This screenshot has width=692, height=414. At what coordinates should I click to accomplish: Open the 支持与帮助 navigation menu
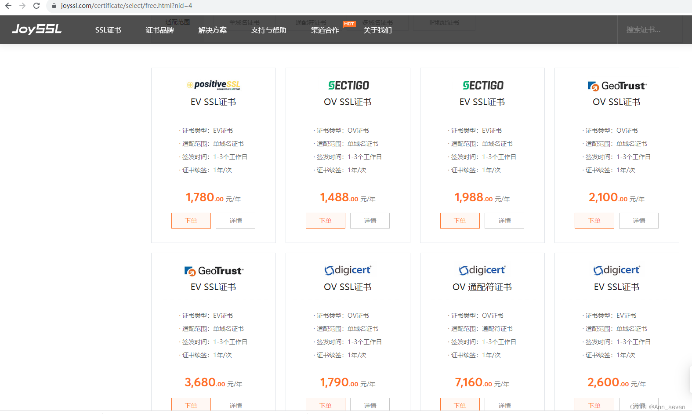tap(268, 30)
